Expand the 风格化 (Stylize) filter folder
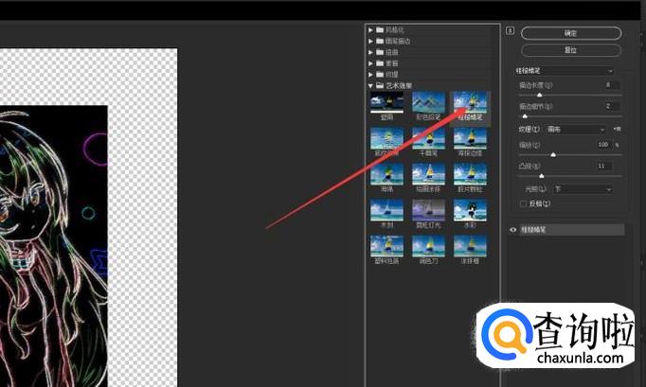The image size is (646, 387). (x=370, y=30)
